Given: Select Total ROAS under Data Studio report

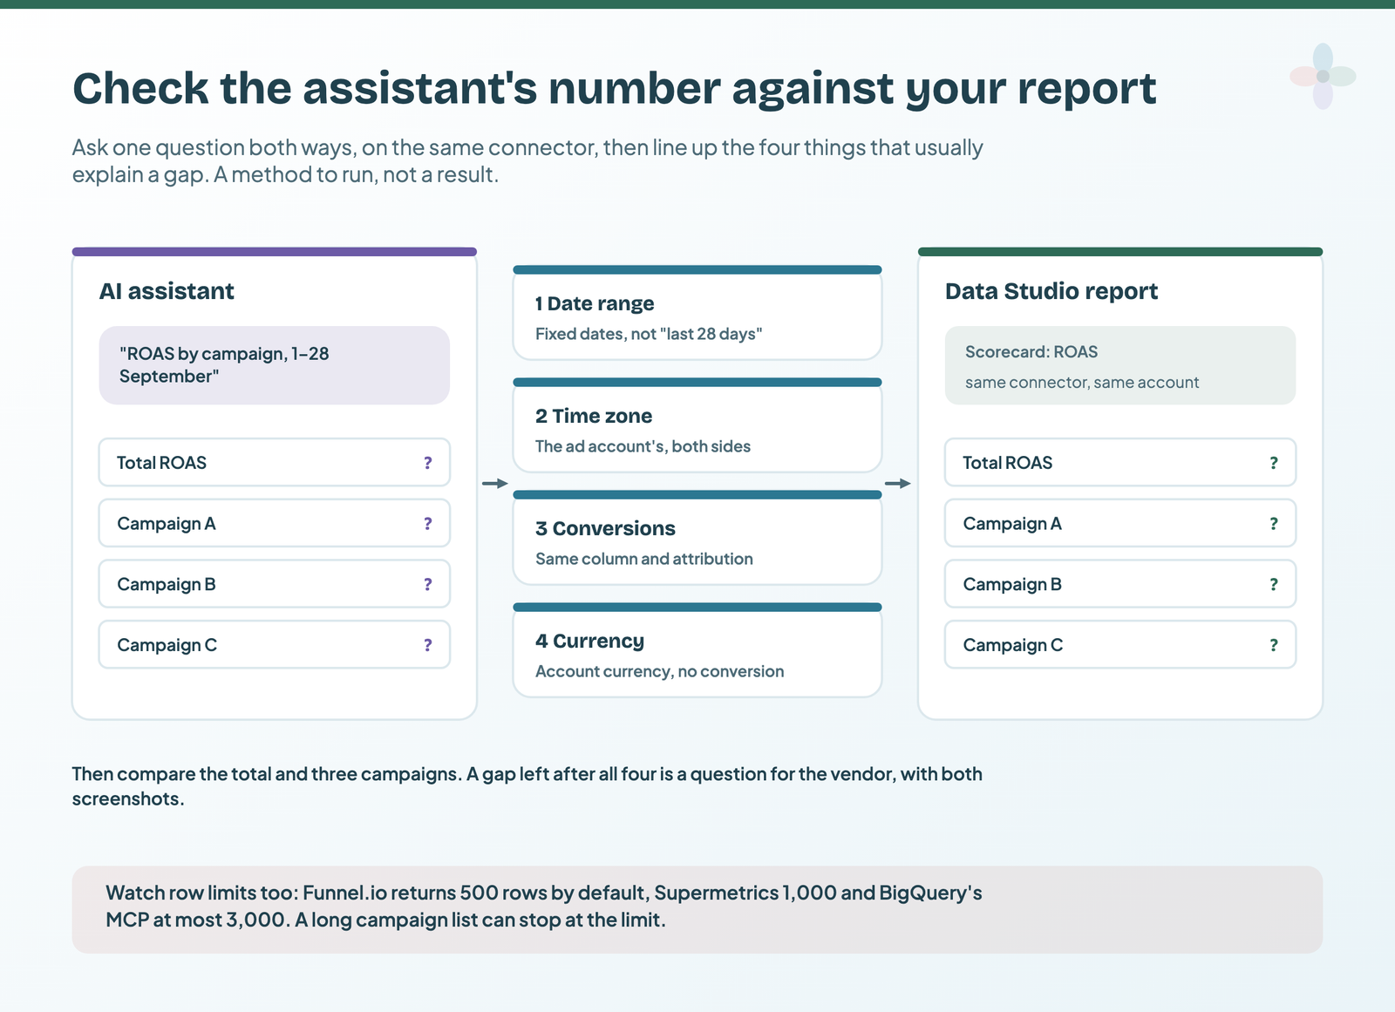Looking at the screenshot, I should pos(1120,462).
